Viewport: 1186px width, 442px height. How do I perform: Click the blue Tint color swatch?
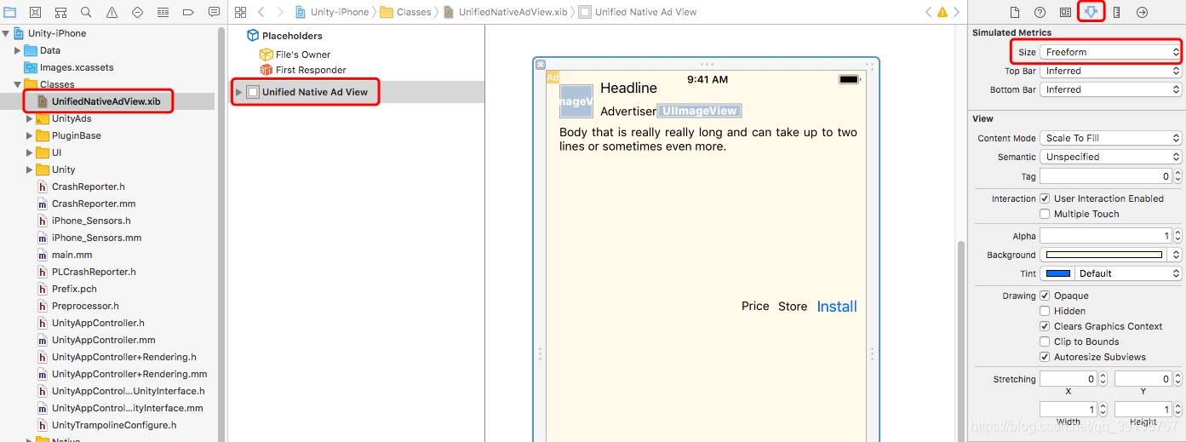coord(1057,273)
